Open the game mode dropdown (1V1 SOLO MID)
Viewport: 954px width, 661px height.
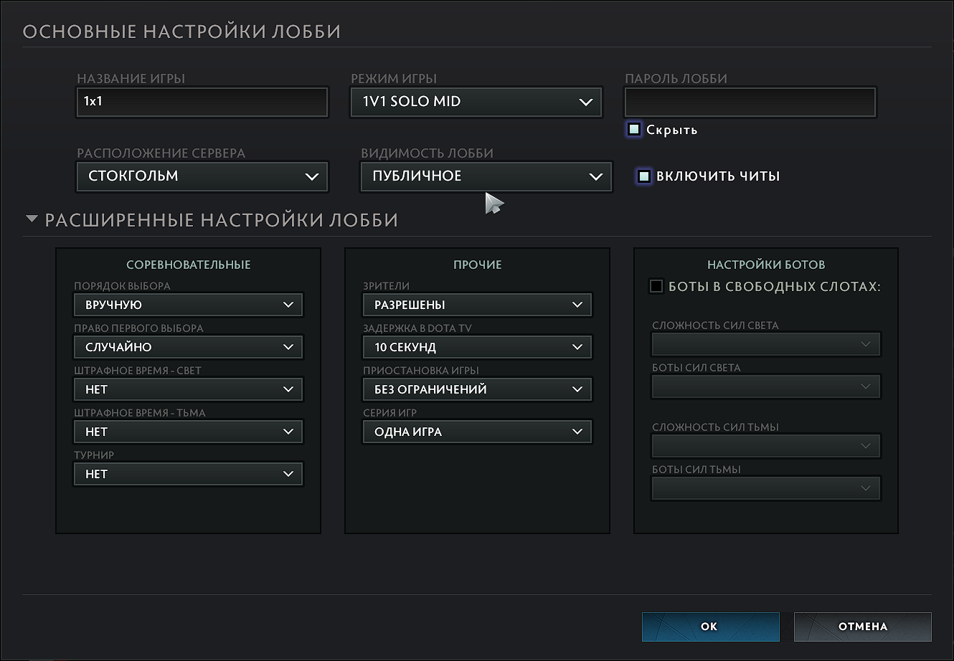click(476, 102)
